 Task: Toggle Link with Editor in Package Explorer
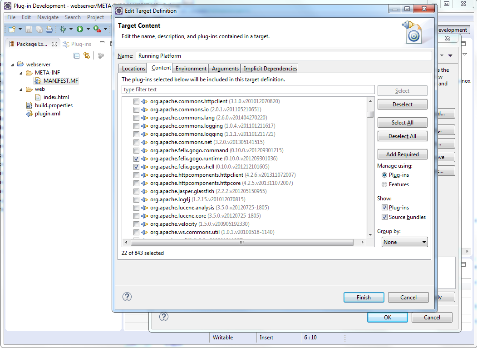[x=87, y=55]
